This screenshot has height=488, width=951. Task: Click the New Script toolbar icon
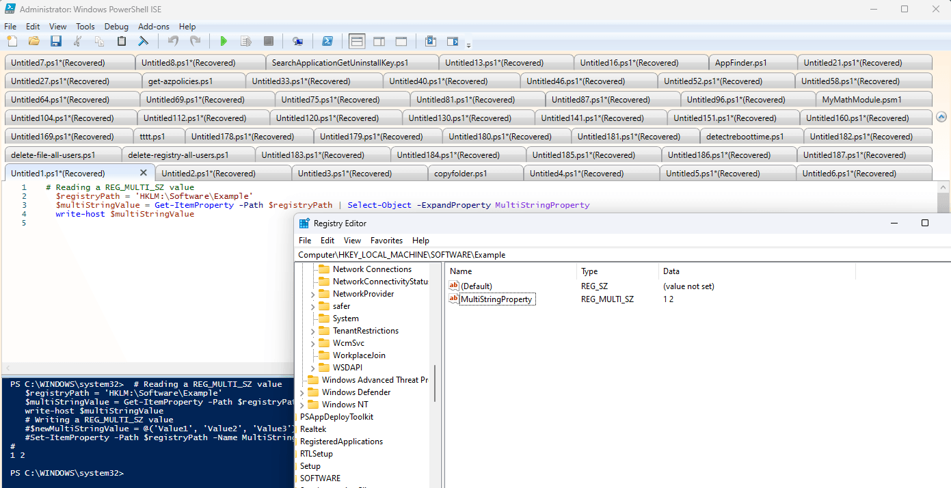point(12,41)
